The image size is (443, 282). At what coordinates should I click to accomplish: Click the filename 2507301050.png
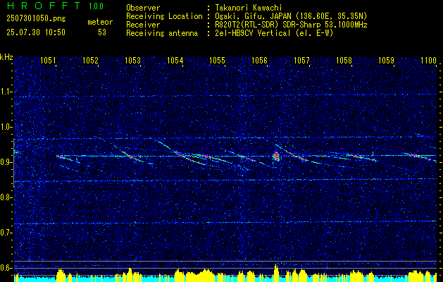[36, 19]
